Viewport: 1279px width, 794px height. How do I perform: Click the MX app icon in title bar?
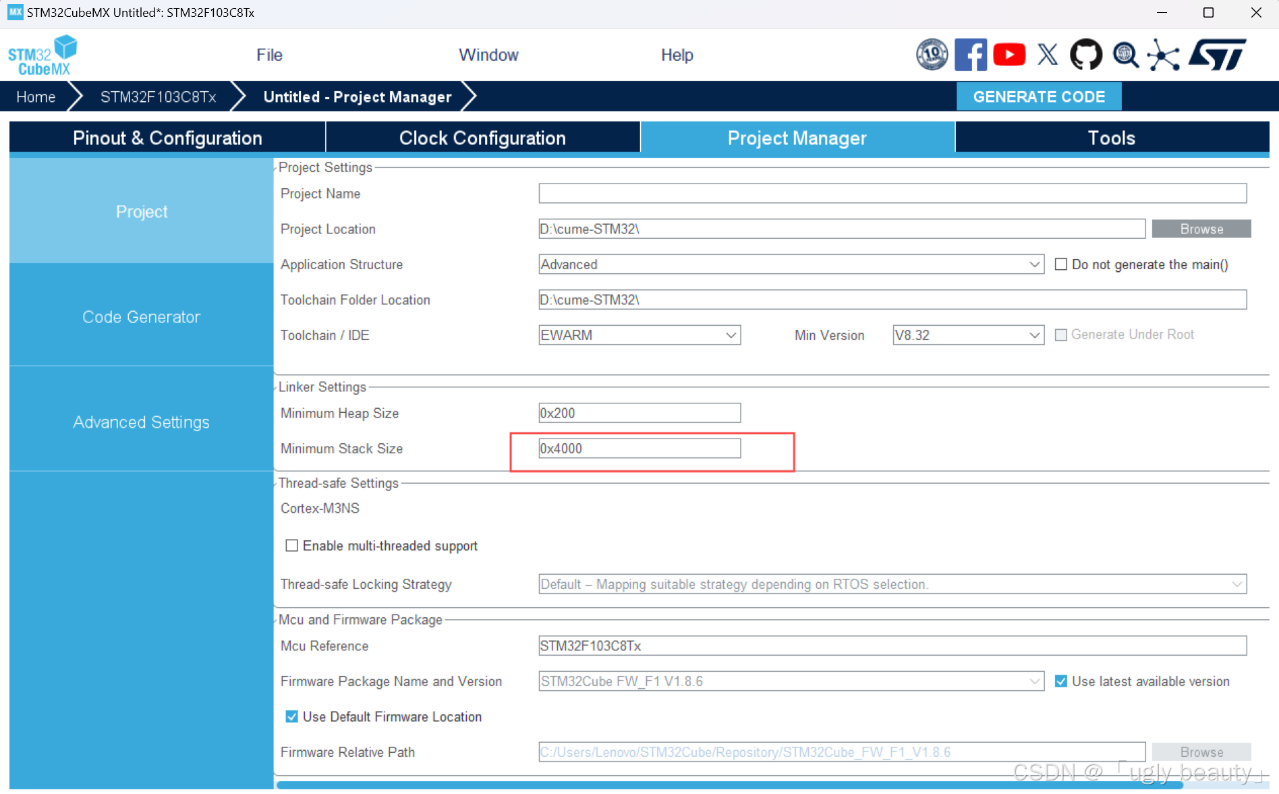pyautogui.click(x=15, y=12)
